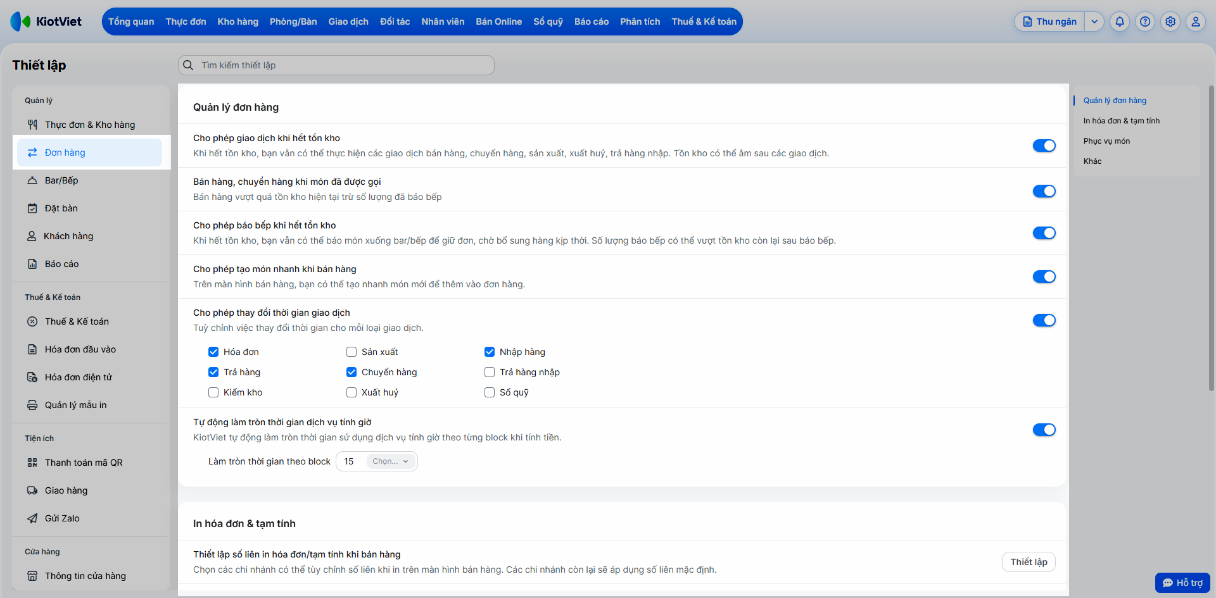The width and height of the screenshot is (1216, 598).
Task: Open the Thuế & Kế toán top menu
Action: coord(704,22)
